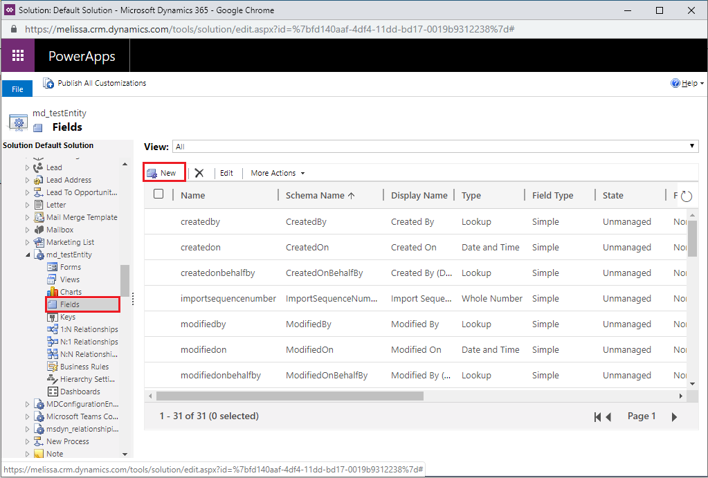Click the browser address bar URL
This screenshot has width=708, height=478.
pos(269,29)
